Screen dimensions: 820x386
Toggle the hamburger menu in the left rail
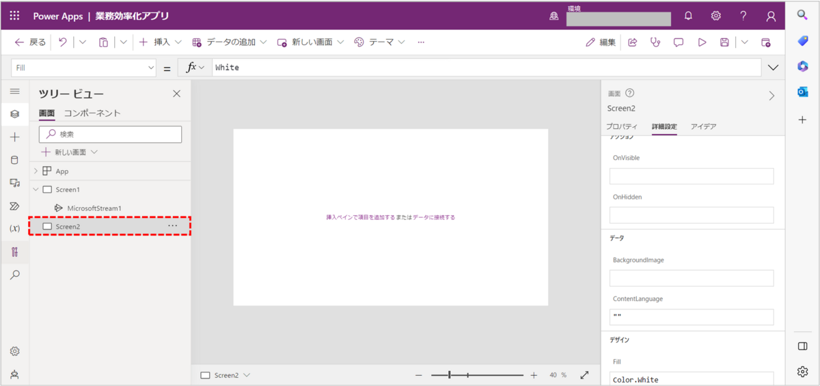point(14,92)
